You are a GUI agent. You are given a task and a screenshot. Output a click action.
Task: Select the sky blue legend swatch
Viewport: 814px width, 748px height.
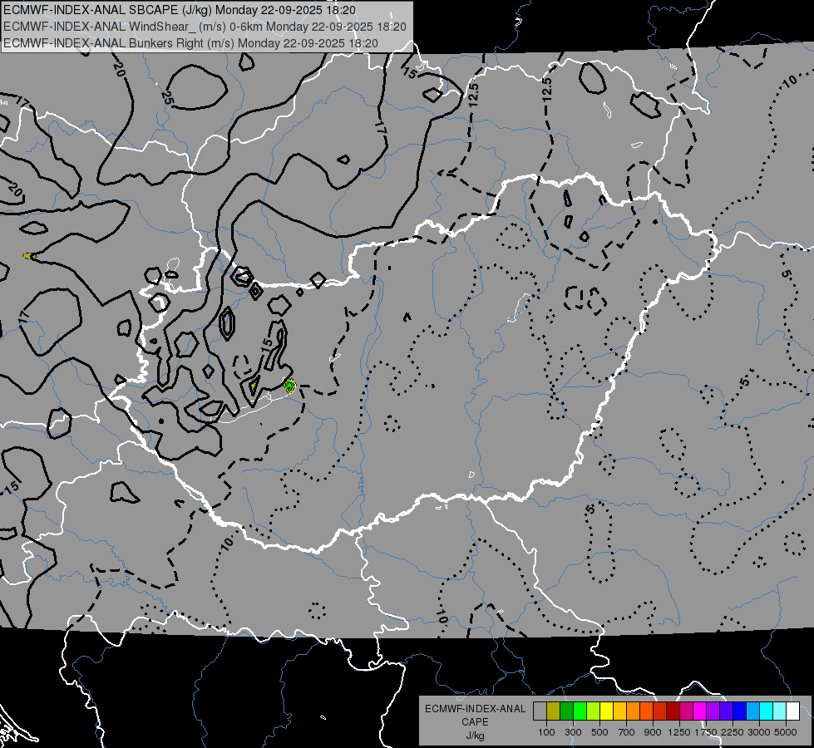(x=752, y=711)
